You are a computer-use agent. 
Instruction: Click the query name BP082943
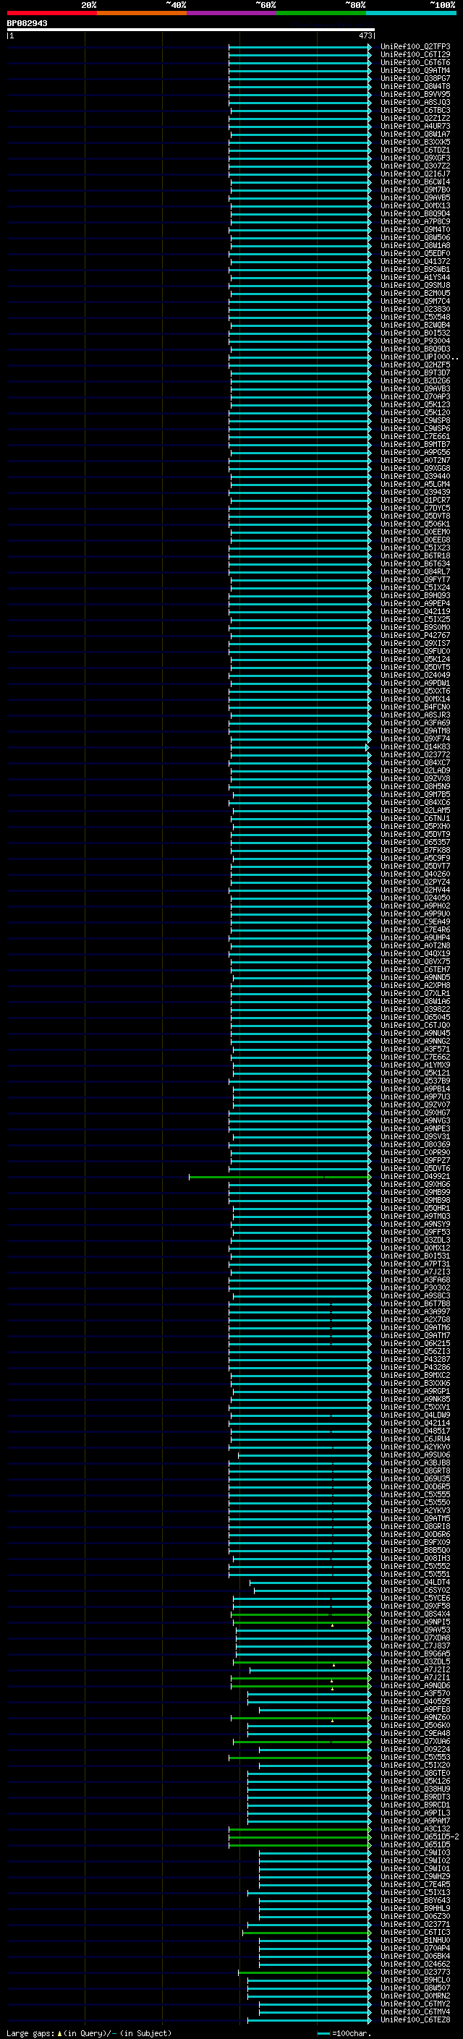pos(27,23)
